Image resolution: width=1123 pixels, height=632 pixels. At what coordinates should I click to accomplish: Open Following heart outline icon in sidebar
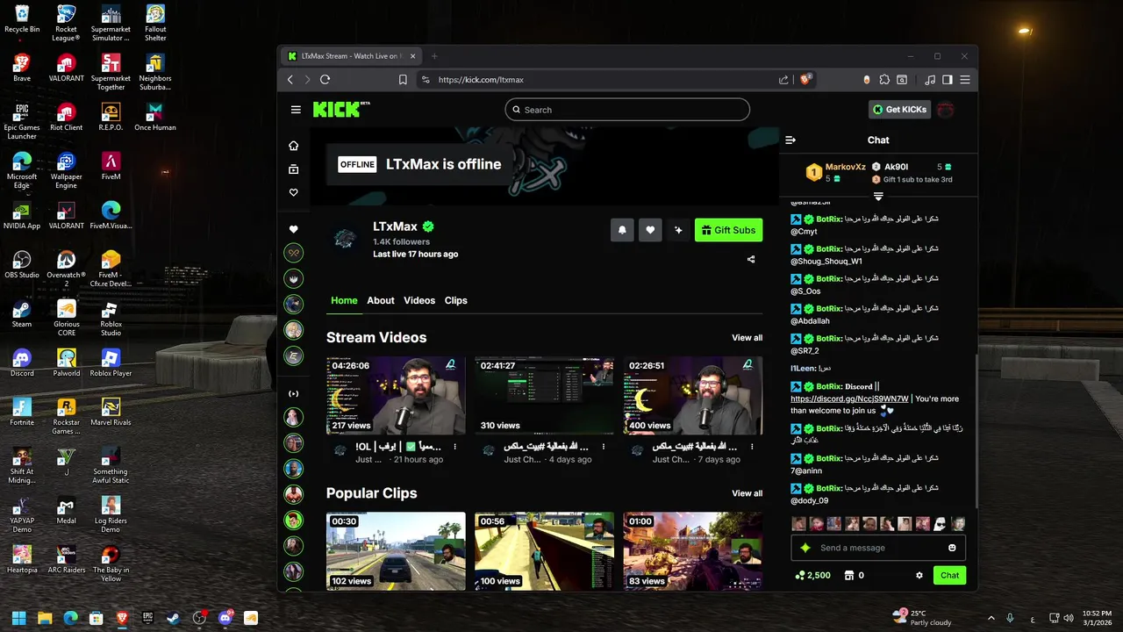click(294, 192)
